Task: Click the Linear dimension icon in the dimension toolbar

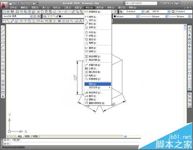Action: pyautogui.click(x=4, y=21)
